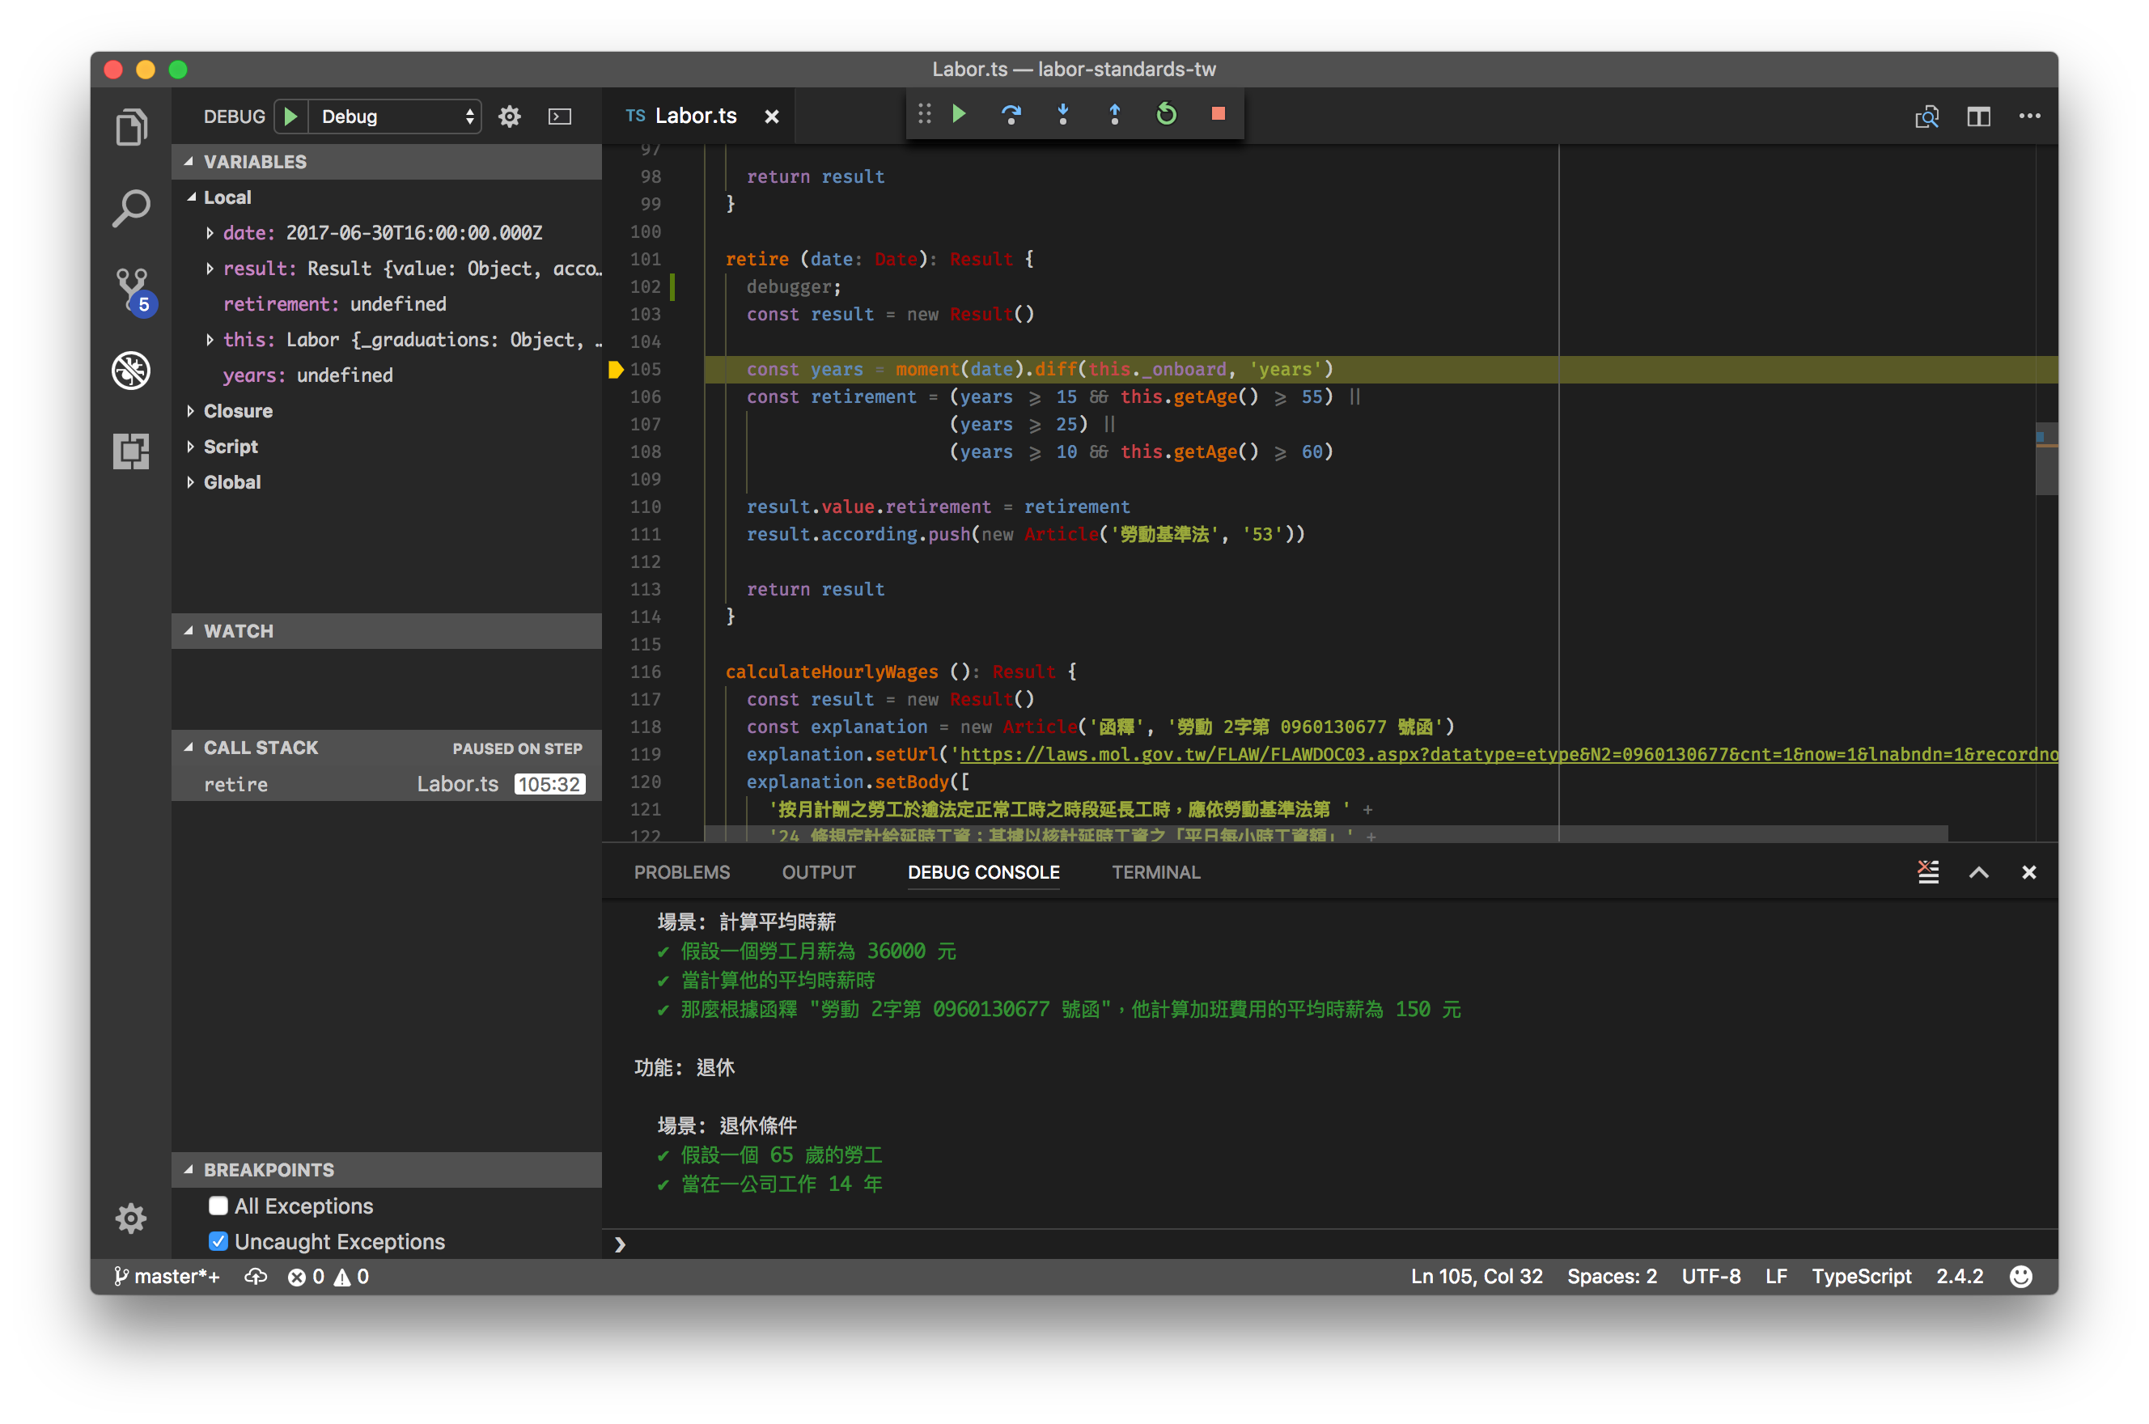Click the Step Into debug button
Screen dimensions: 2149x1424
click(x=1062, y=114)
